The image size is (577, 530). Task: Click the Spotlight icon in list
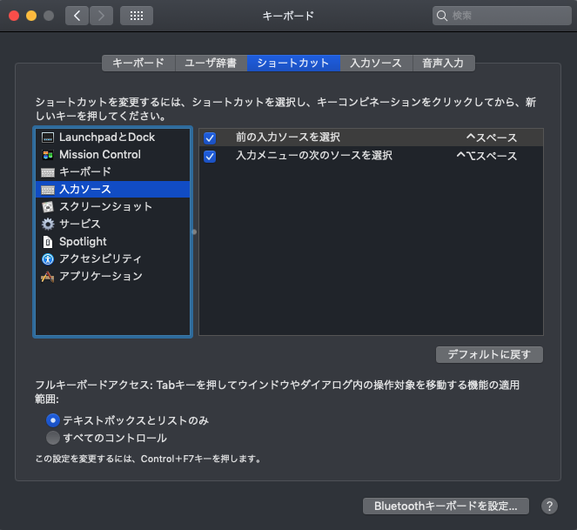click(x=48, y=242)
